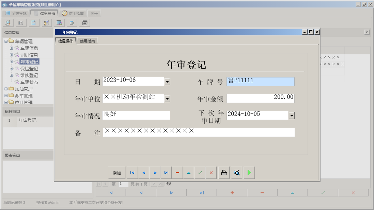Click the print icon in the dialog toolbar
The width and height of the screenshot is (374, 210).
[223, 173]
